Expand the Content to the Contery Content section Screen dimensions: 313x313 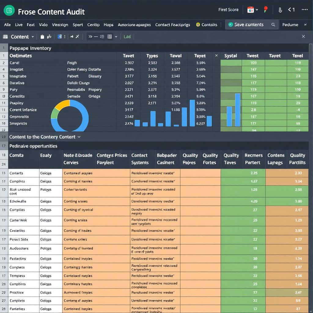coord(79,137)
